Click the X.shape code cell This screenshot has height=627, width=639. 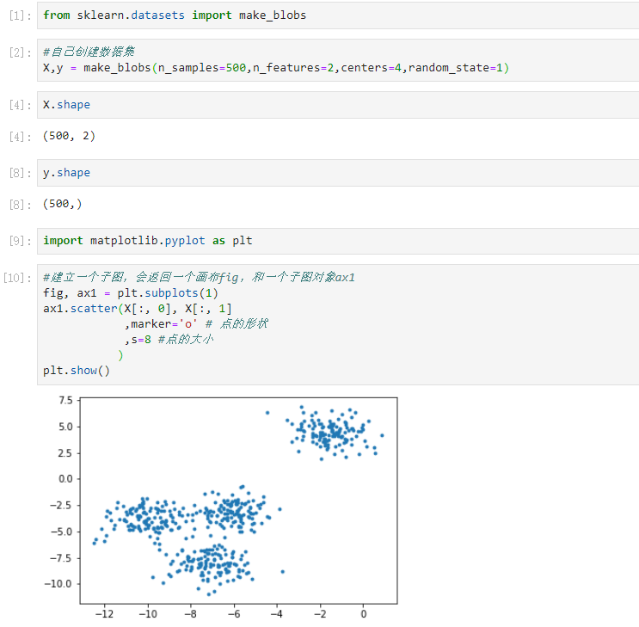click(338, 105)
